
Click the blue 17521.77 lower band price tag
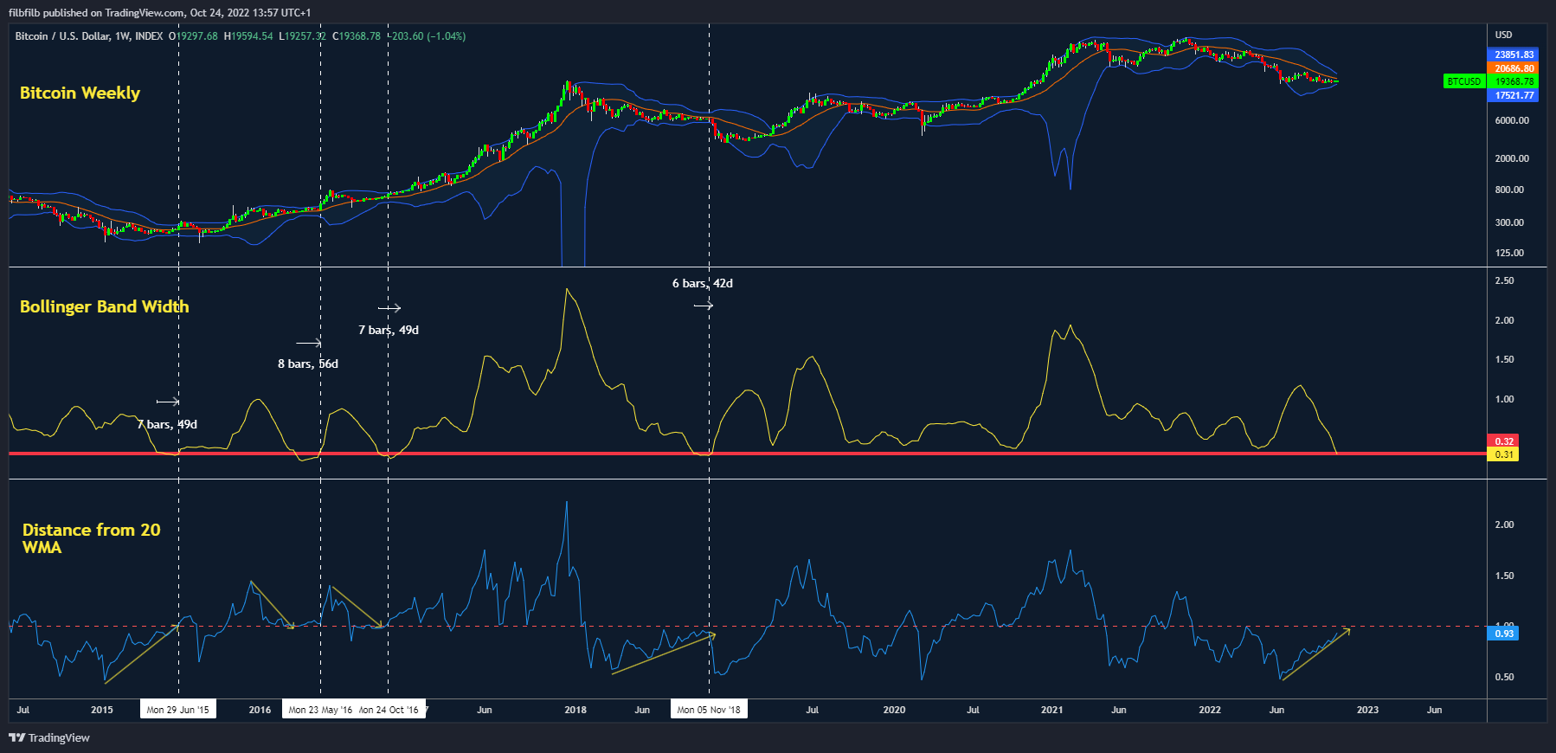point(1513,95)
